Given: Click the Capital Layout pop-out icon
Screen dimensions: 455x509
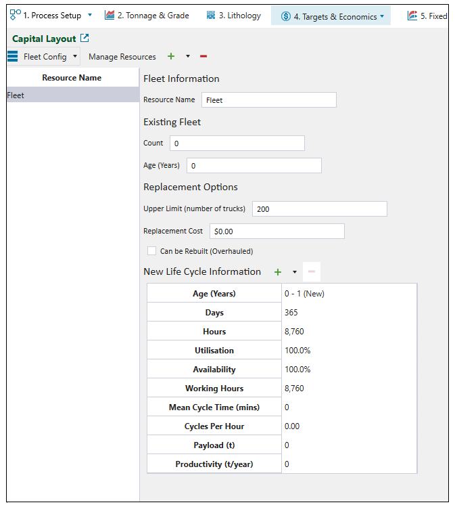Looking at the screenshot, I should click(85, 39).
